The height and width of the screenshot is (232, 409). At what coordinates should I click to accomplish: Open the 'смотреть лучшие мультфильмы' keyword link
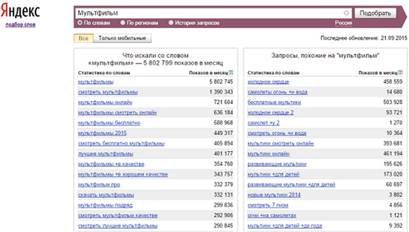pyautogui.click(x=118, y=226)
